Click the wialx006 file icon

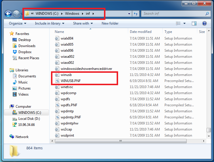57,51
